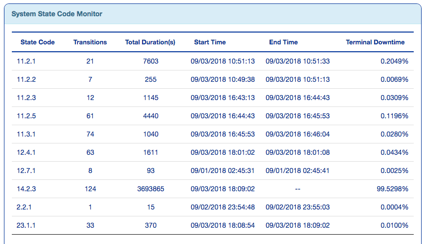Choose state code 11.3.1
Screen dimensions: 429x244
[27, 134]
